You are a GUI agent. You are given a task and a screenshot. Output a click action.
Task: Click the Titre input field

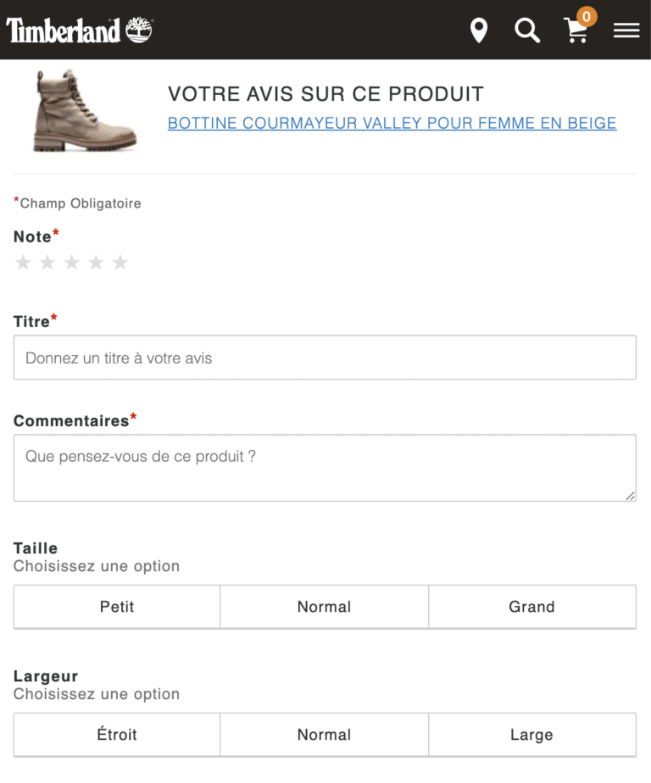coord(325,357)
